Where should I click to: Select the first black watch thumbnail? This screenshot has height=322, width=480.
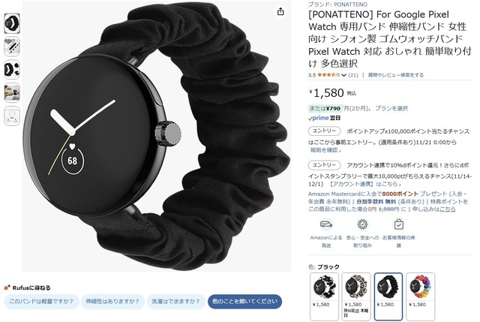tap(12, 23)
